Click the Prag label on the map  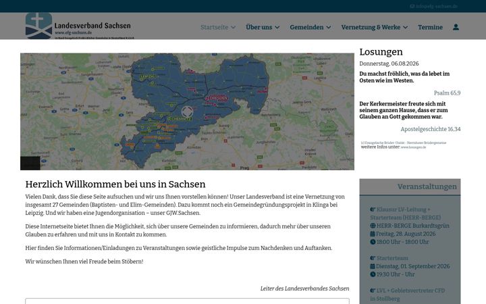244,168
